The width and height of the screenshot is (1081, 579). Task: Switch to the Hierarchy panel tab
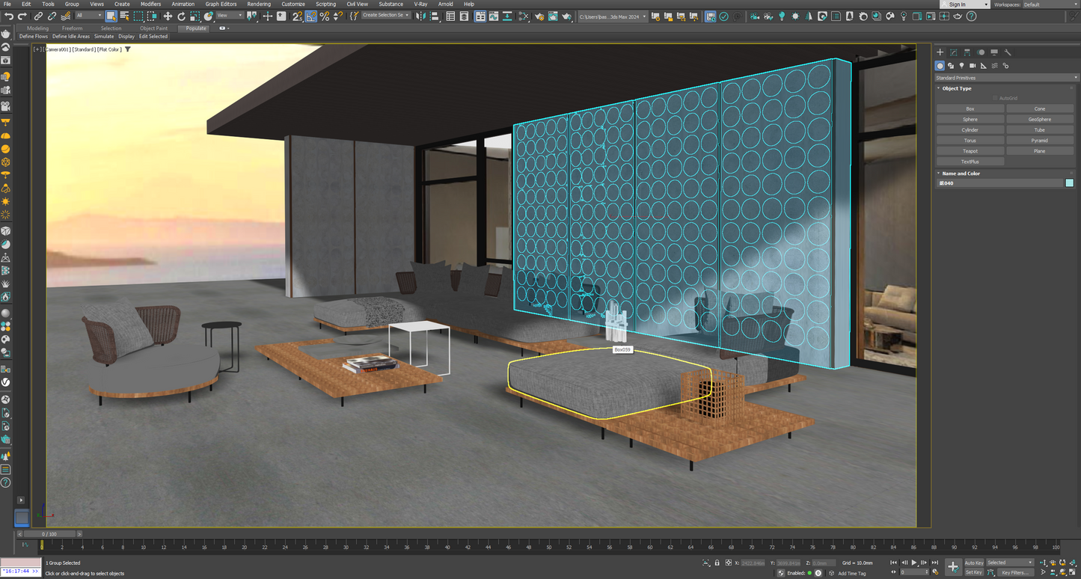click(x=967, y=52)
